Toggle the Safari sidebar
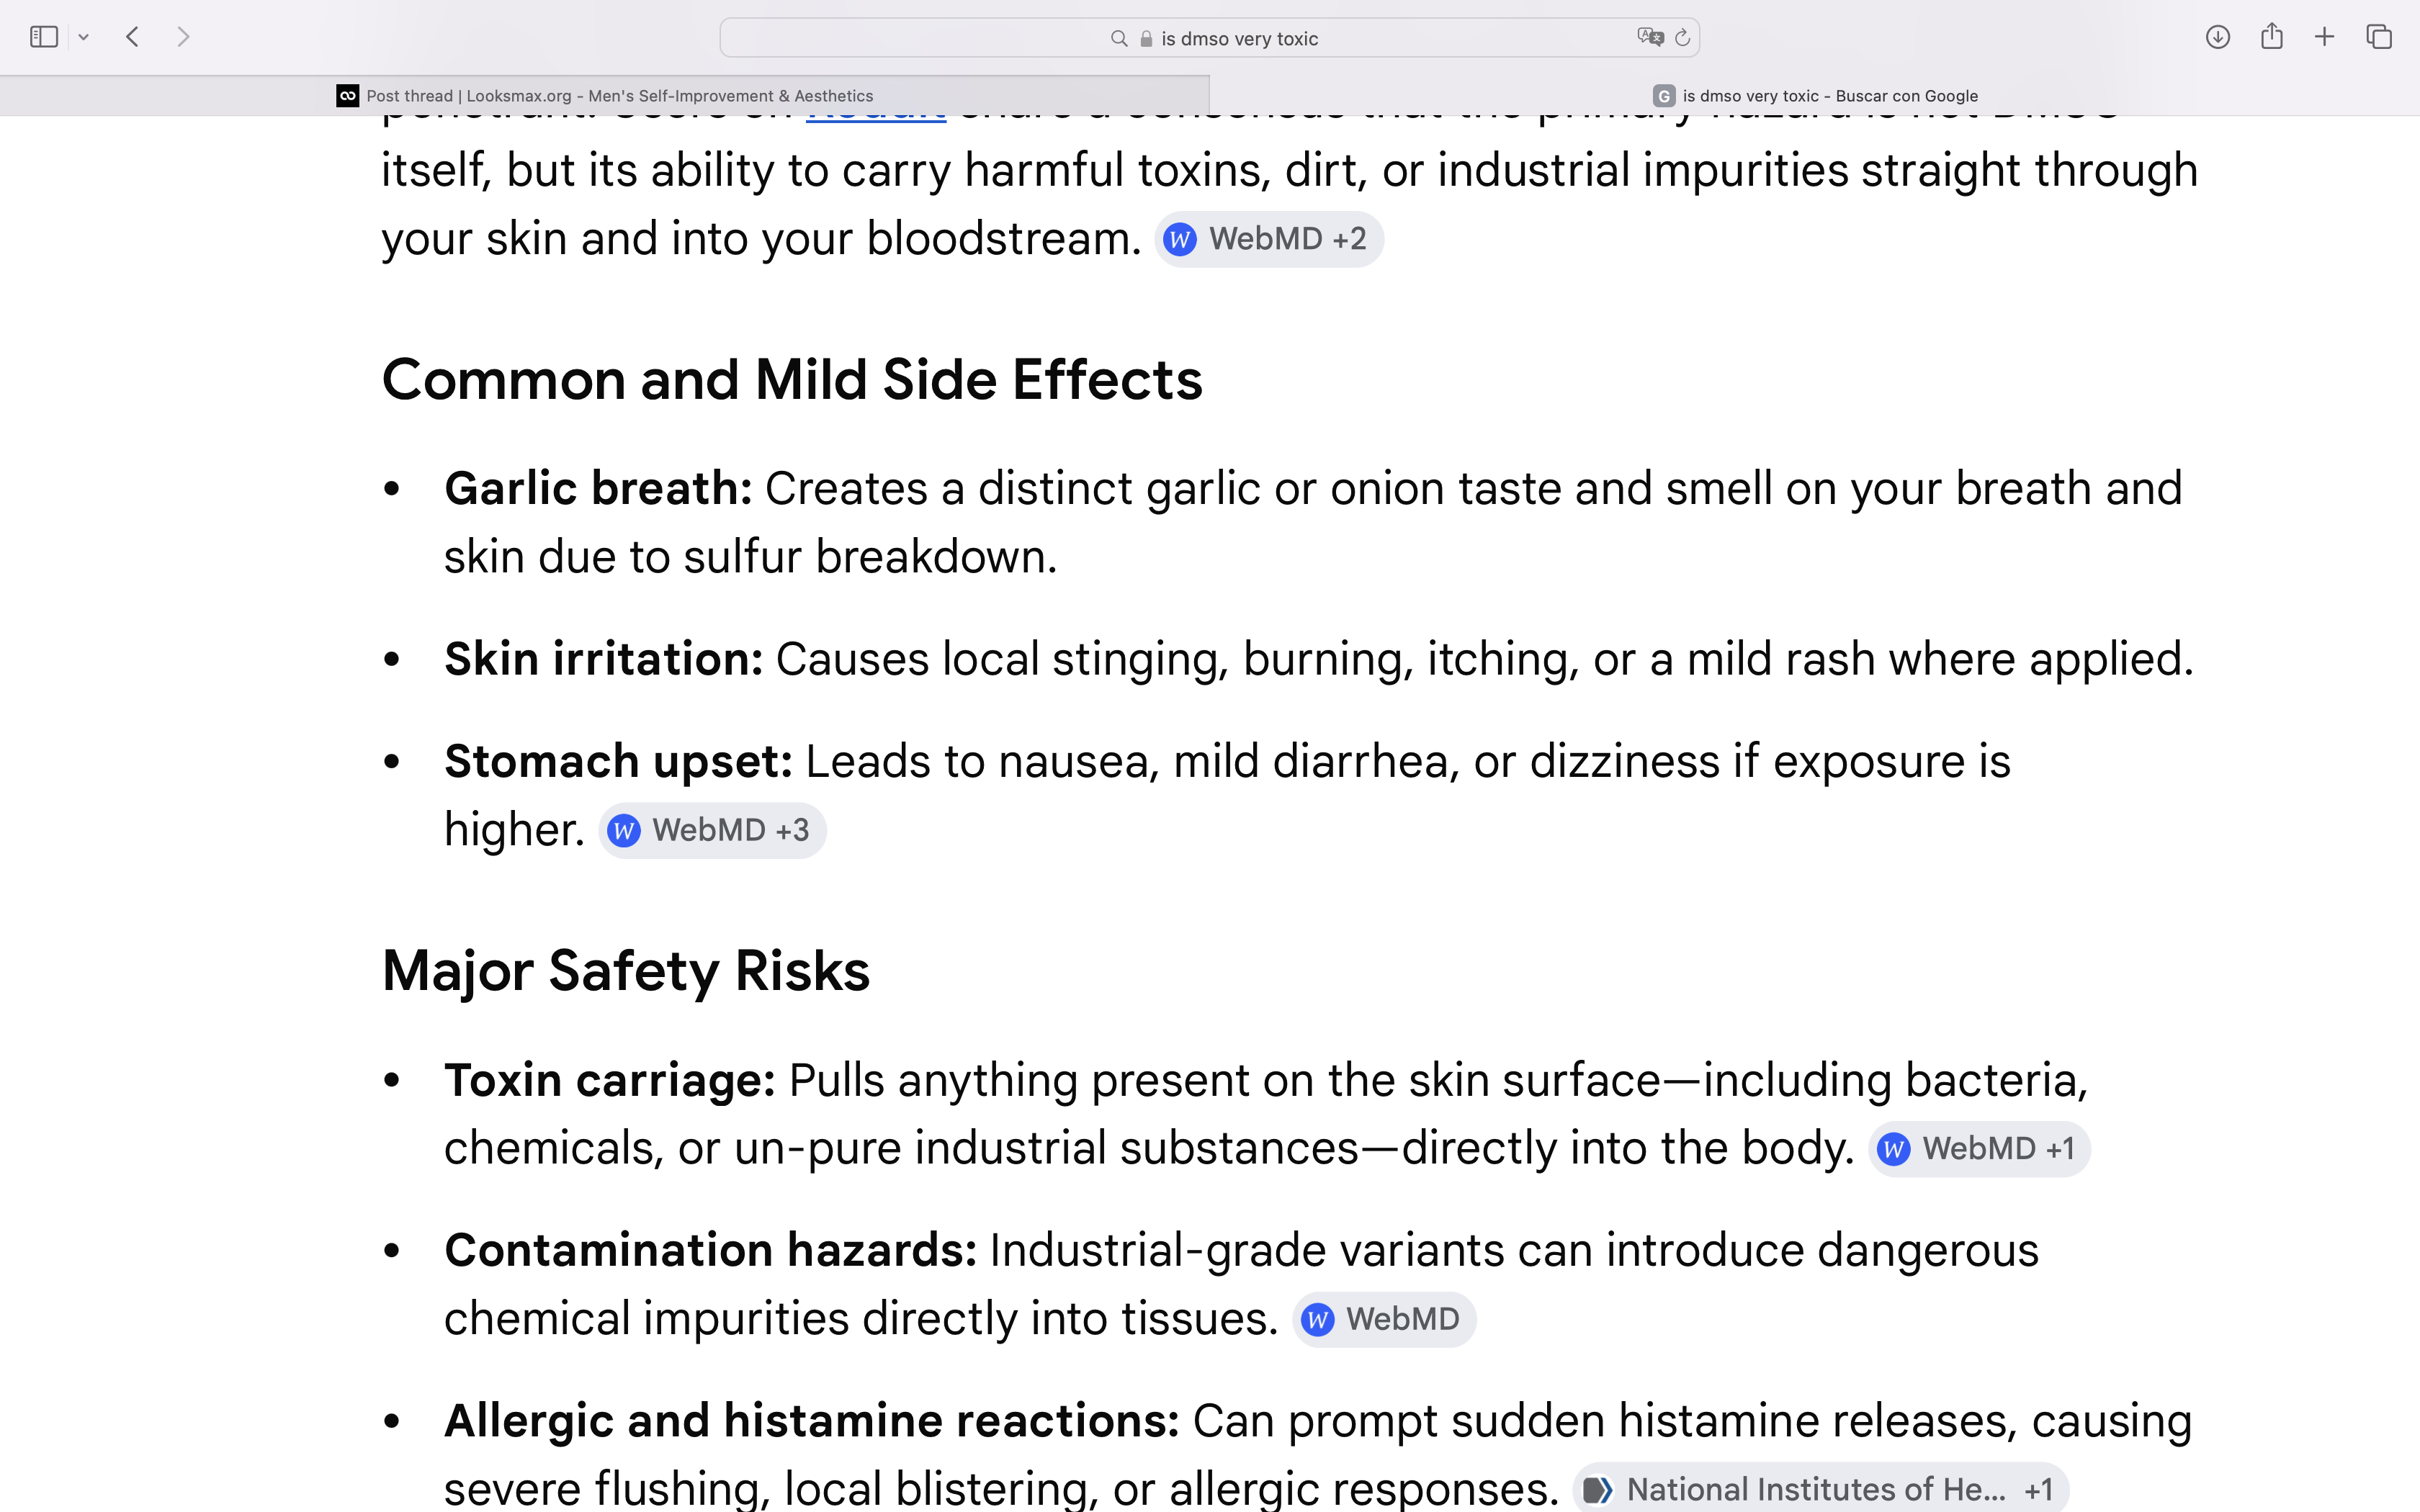 coord(44,37)
